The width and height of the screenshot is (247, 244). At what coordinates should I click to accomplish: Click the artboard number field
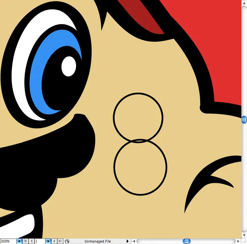(x=40, y=241)
